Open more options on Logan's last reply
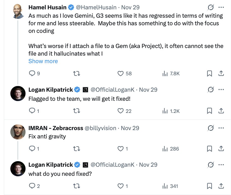This screenshot has width=231, height=195. point(221,165)
